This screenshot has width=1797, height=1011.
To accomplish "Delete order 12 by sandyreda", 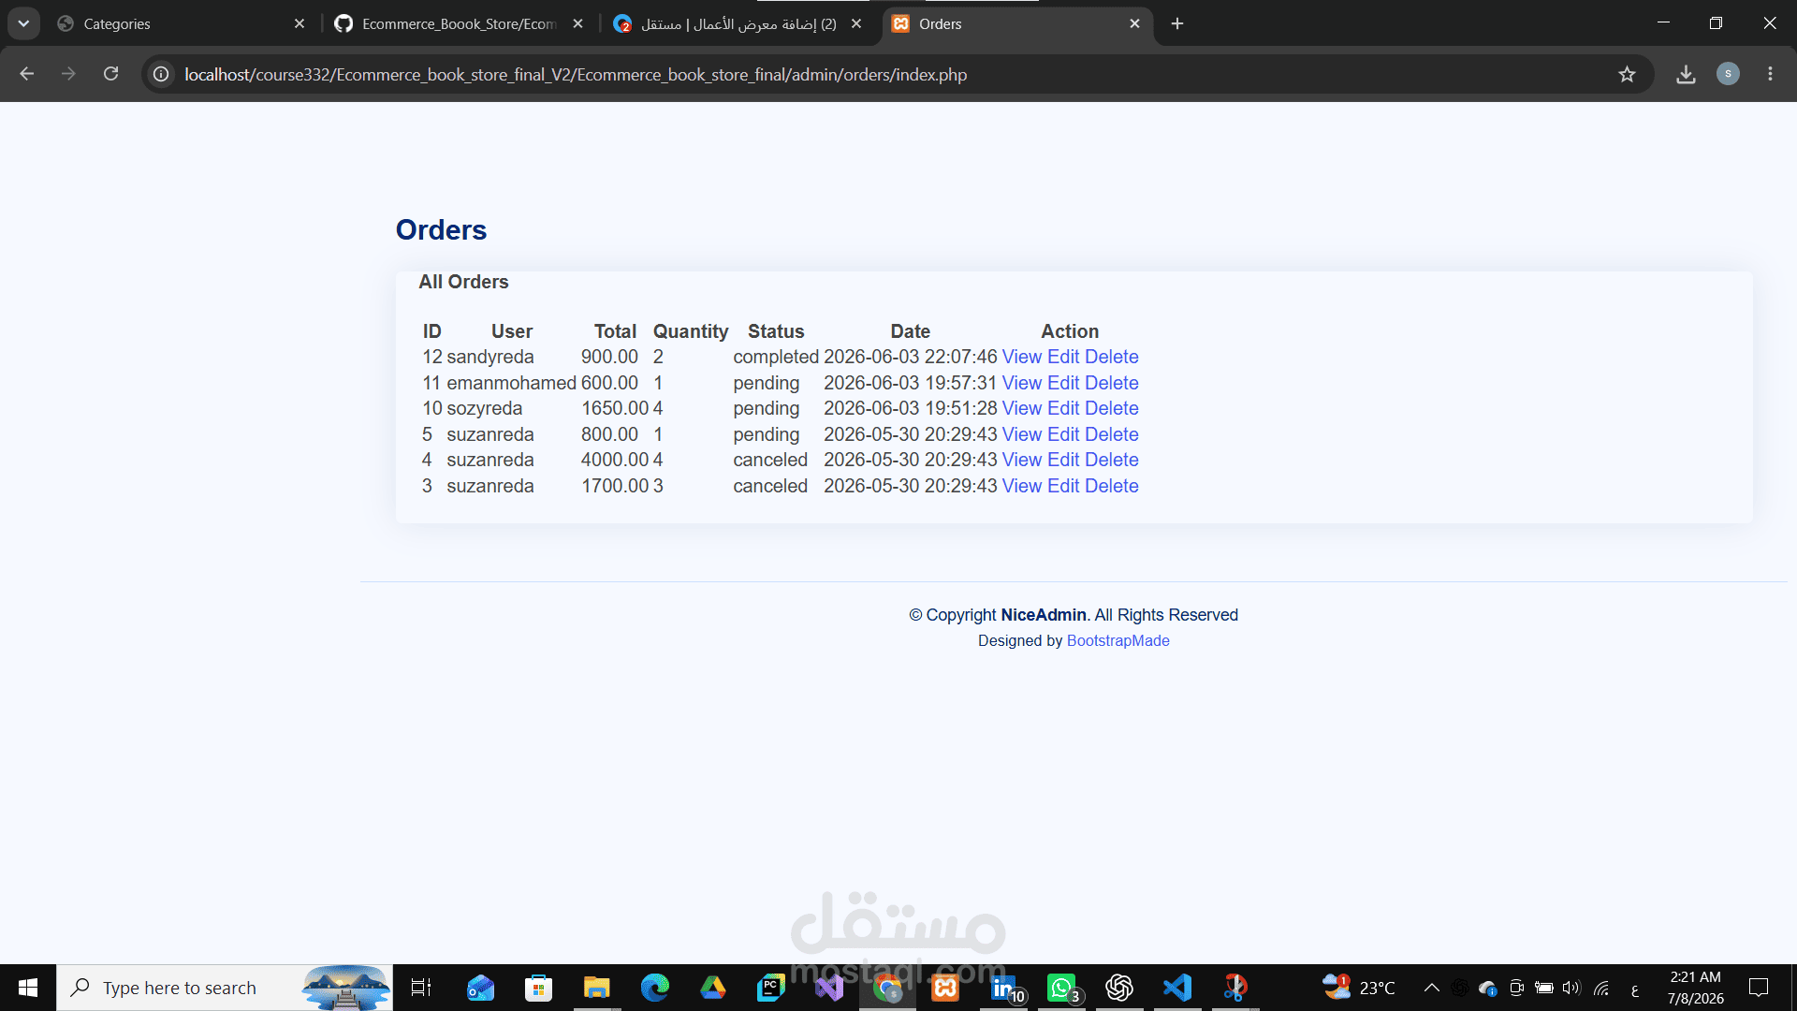I will [x=1112, y=357].
